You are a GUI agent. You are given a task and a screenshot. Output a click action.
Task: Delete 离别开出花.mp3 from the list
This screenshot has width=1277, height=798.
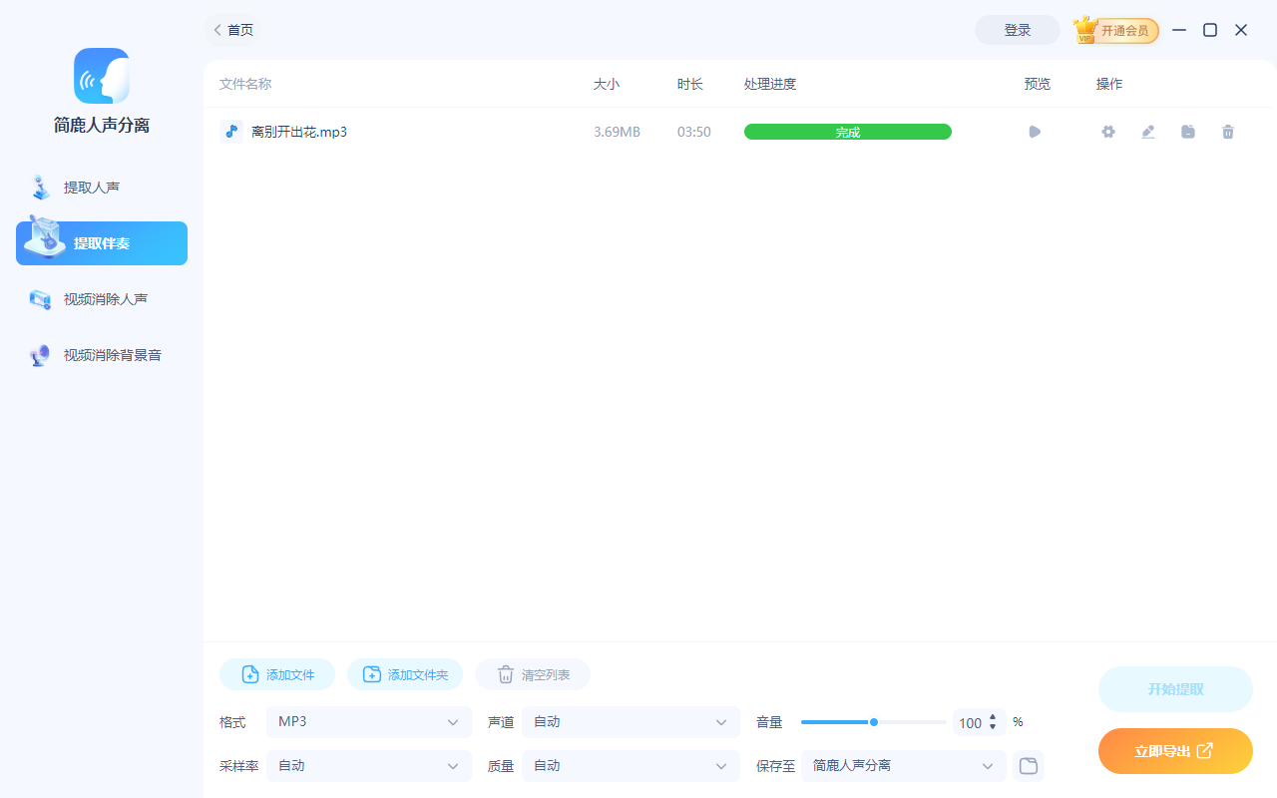1227,131
